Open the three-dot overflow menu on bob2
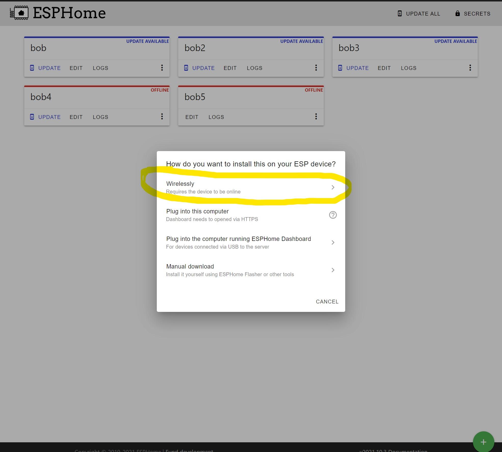The height and width of the screenshot is (452, 502). click(316, 68)
